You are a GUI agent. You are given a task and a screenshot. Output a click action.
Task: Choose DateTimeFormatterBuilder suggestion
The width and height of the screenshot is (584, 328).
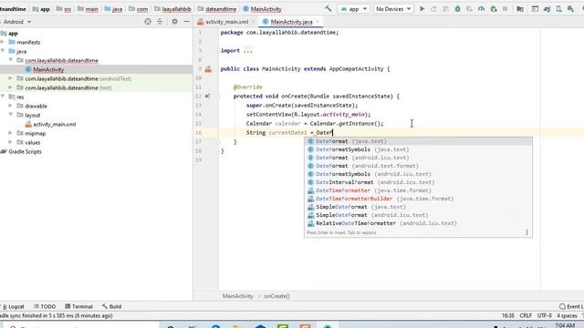pos(418,199)
